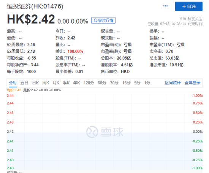Click the 总市值 value 63.03亿
The image size is (209, 173).
click(x=173, y=58)
